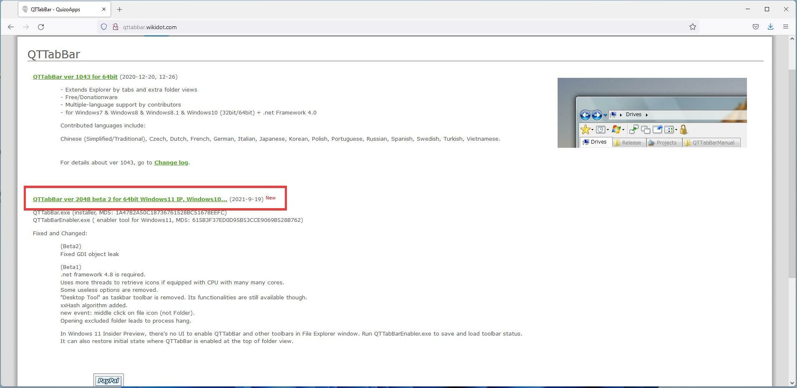The height and width of the screenshot is (388, 797).
Task: Open the Downloads panel icon
Action: coord(770,27)
